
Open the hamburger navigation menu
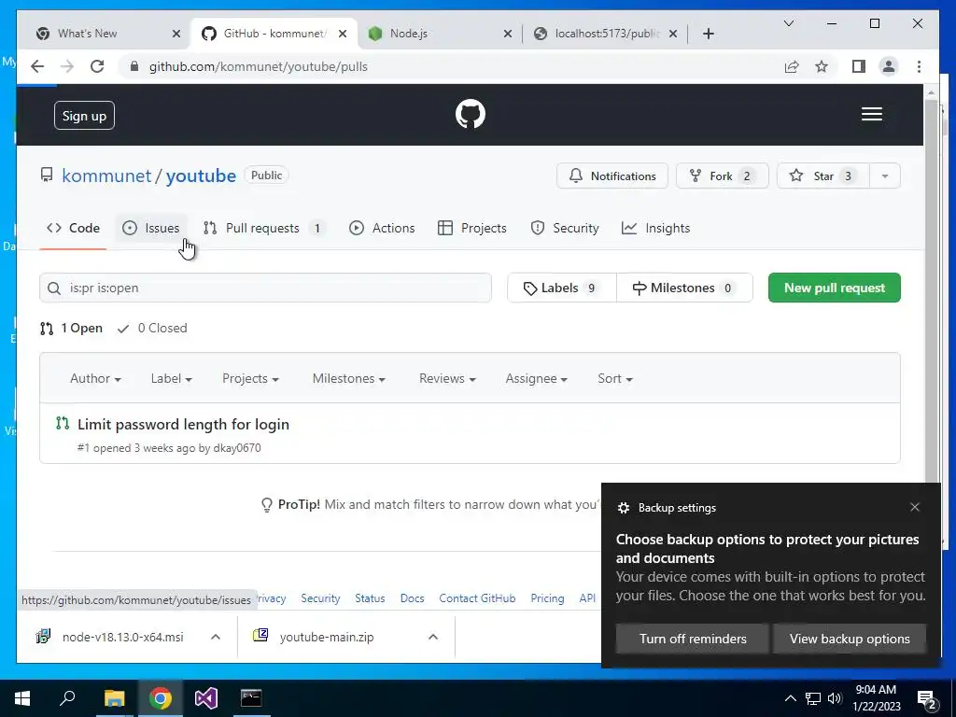(x=871, y=114)
